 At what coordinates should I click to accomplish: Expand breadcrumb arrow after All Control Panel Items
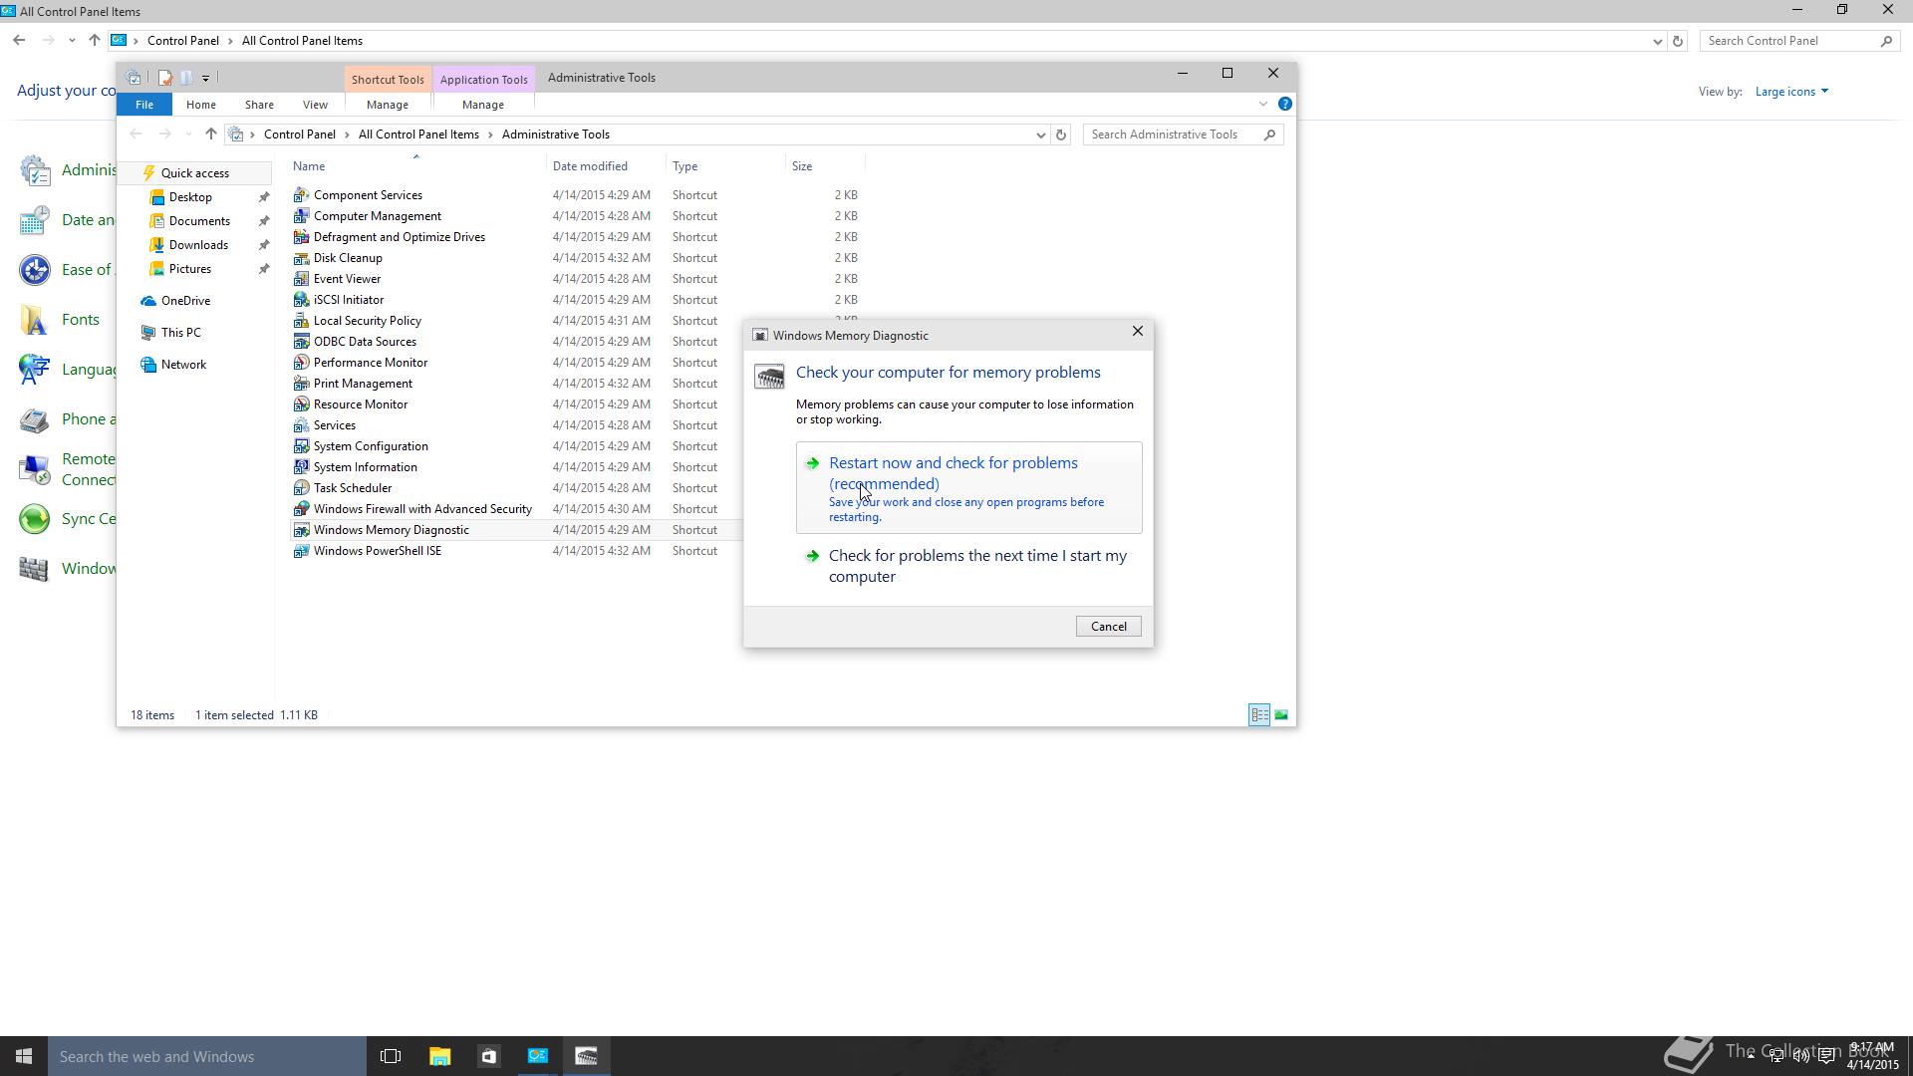[491, 134]
